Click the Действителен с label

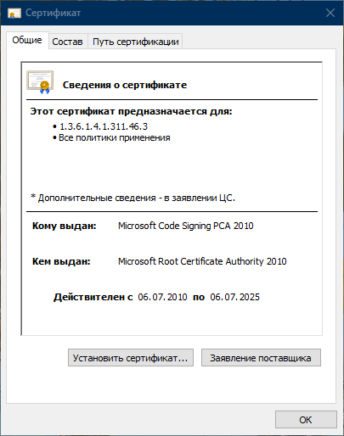pyautogui.click(x=93, y=297)
